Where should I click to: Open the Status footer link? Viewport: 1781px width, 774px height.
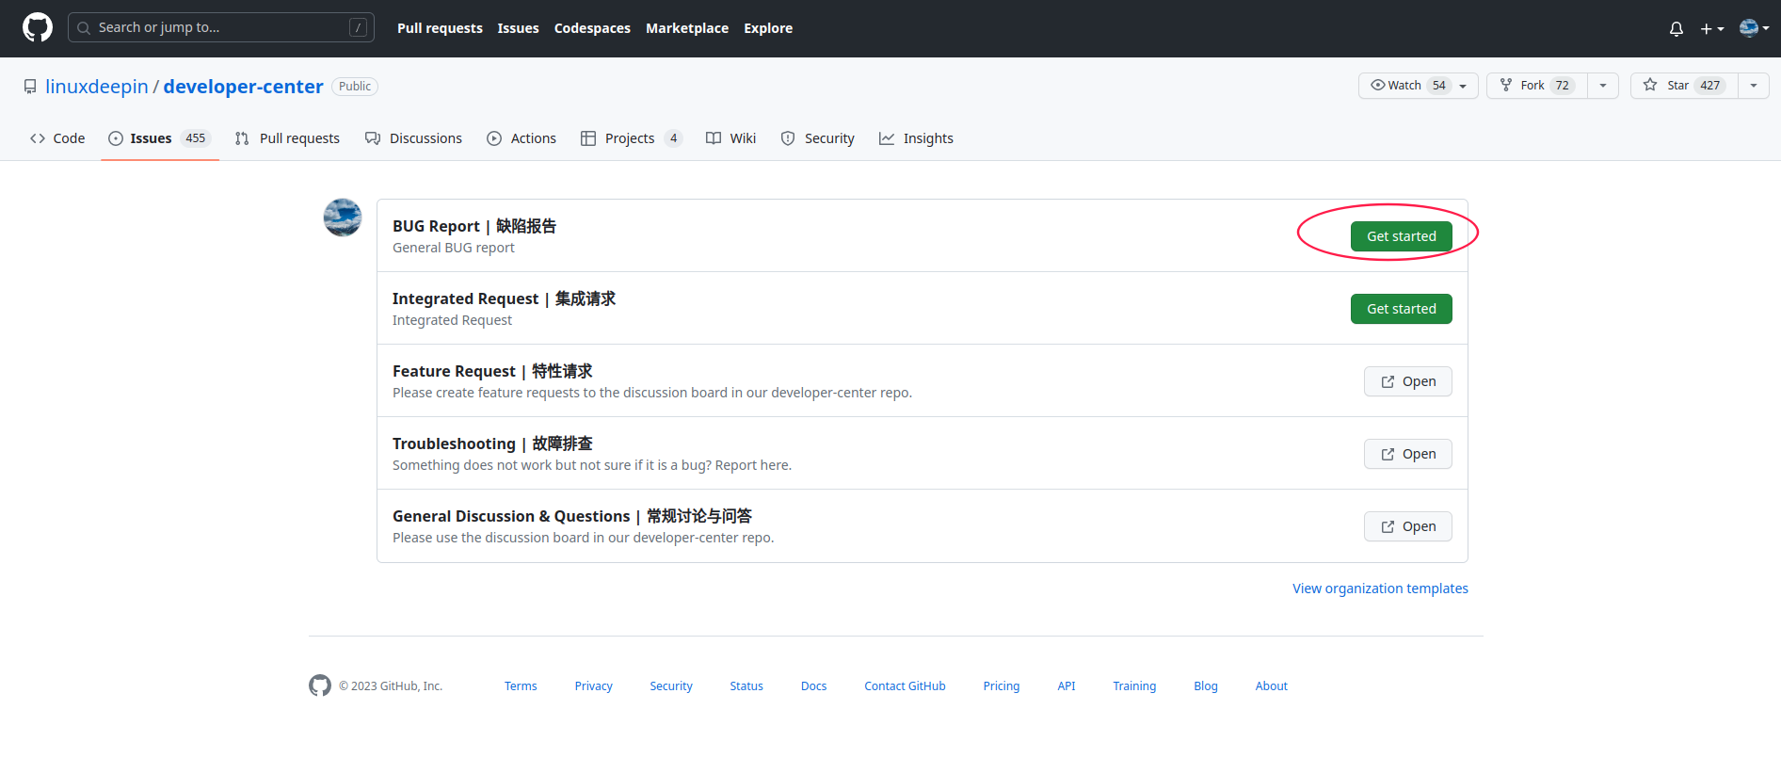[746, 686]
